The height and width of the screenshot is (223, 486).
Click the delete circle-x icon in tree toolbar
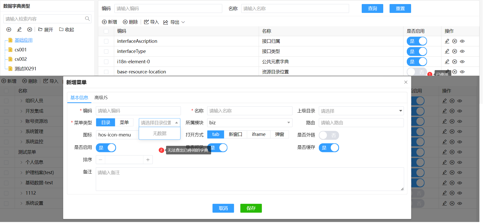click(x=30, y=30)
